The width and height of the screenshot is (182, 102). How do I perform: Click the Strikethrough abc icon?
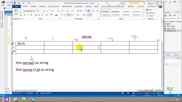click(x=36, y=15)
